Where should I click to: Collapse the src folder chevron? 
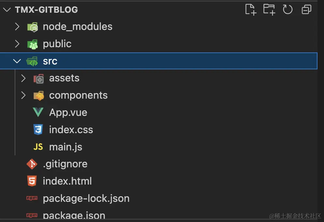tap(17, 61)
